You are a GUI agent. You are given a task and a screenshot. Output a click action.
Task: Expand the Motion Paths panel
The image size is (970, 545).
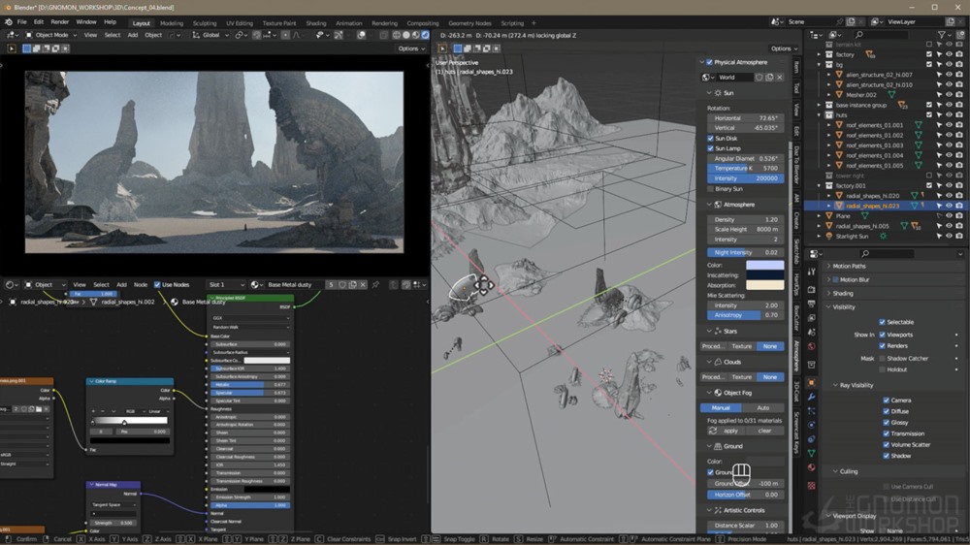click(829, 266)
